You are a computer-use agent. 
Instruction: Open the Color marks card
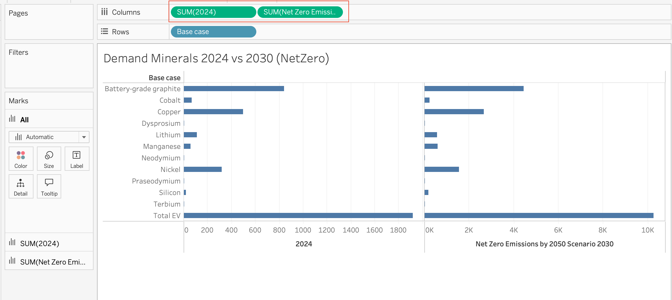21,159
